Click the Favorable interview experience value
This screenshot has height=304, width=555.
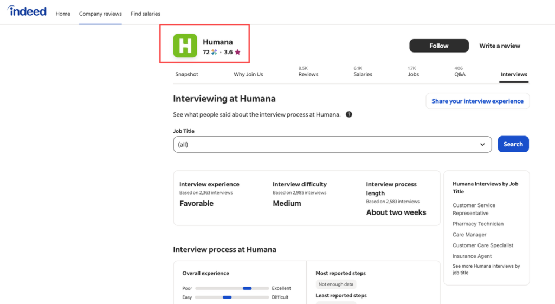(x=196, y=204)
